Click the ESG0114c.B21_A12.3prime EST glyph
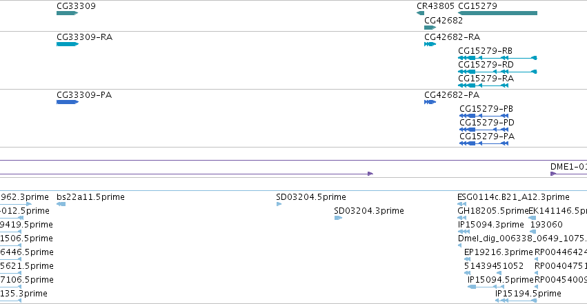The width and height of the screenshot is (587, 304). 461,204
